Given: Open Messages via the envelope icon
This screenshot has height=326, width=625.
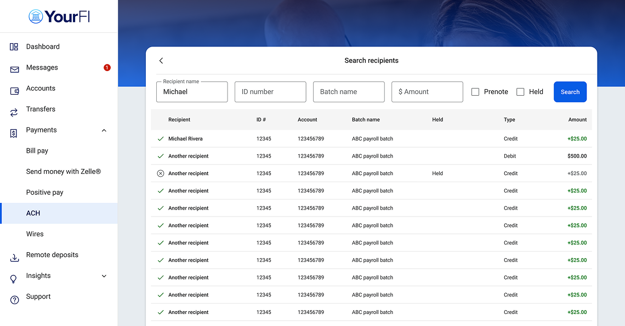Looking at the screenshot, I should tap(13, 67).
